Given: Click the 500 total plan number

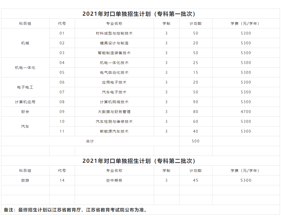Looking at the screenshot, I should click(x=196, y=141).
